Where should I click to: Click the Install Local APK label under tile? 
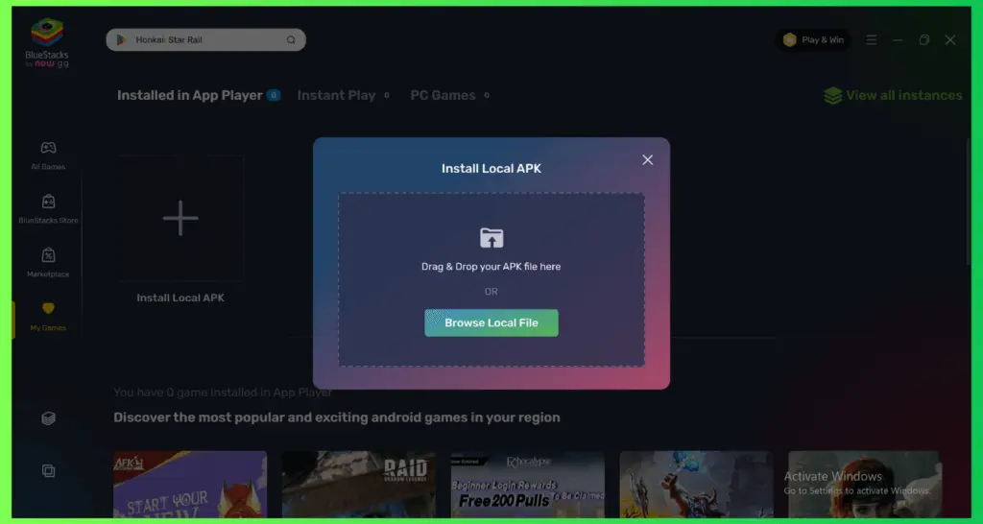[x=180, y=298]
